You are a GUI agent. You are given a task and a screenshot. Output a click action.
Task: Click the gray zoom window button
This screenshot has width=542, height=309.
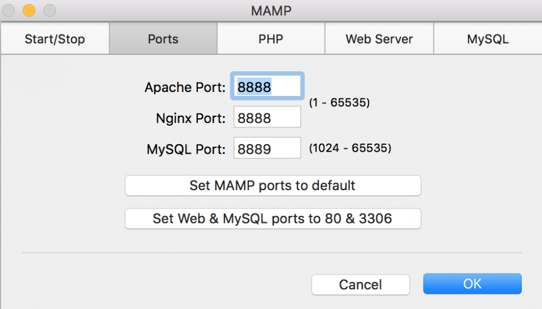tap(49, 10)
